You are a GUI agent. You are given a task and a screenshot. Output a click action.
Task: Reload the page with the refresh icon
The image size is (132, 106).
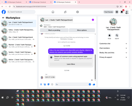tap(10, 7)
